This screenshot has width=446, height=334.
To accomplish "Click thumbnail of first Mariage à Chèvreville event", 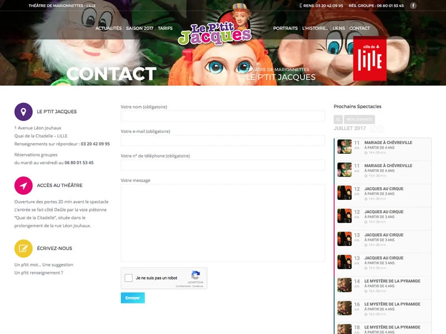I will (x=345, y=146).
